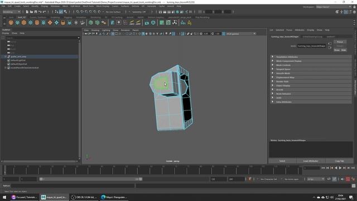Click the teal Mn shelf icon
Viewport: 357px width, 201px height.
(x=183, y=22)
